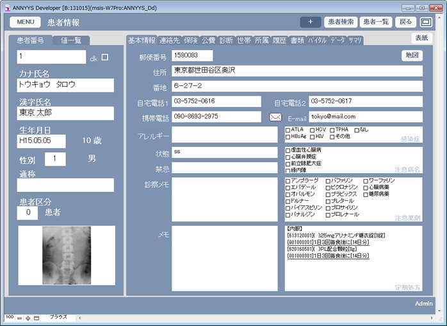The width and height of the screenshot is (447, 326).
Task: Click the right scroll arrow at bottom
Action: [432, 318]
